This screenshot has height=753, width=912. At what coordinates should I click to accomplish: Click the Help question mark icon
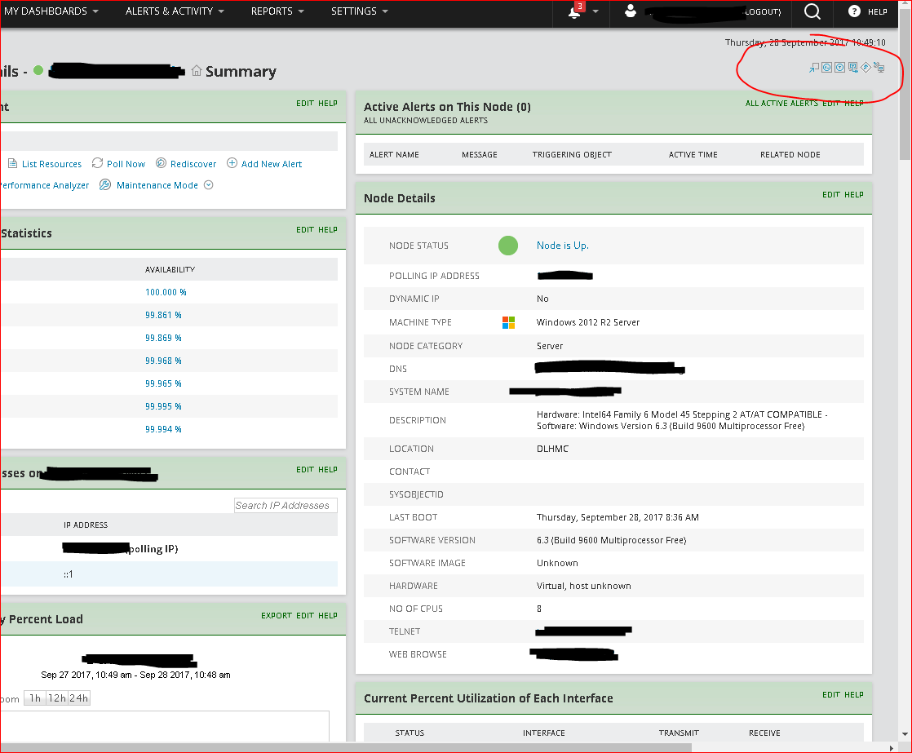point(854,11)
